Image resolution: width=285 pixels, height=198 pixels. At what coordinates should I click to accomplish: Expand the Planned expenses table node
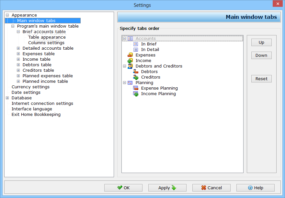[18, 76]
